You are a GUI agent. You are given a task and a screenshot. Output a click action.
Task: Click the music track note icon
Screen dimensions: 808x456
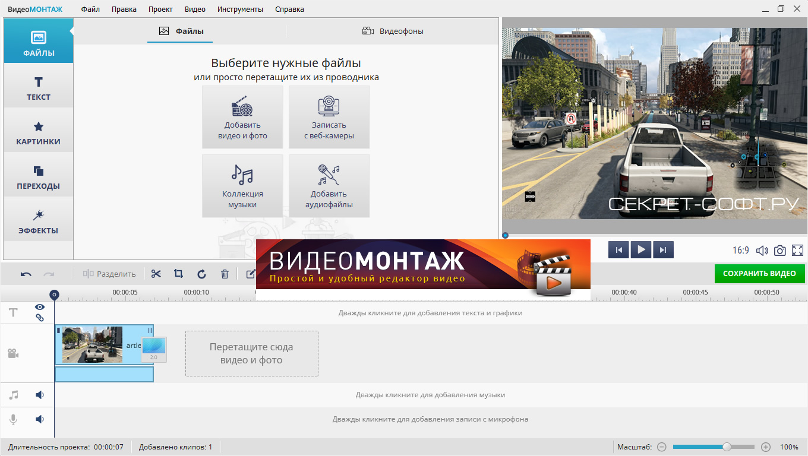click(13, 395)
